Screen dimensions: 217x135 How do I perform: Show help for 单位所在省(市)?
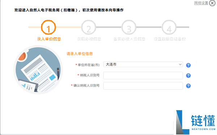click(188, 65)
